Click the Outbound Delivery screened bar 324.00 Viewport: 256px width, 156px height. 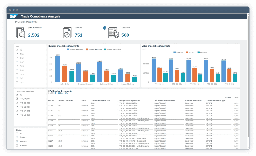point(100,72)
